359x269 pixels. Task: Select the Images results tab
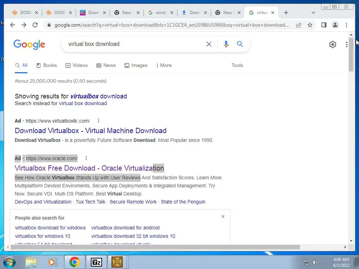[136, 65]
